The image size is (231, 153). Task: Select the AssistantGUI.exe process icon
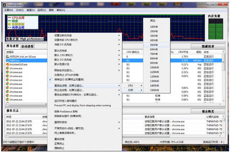pyautogui.click(x=7, y=64)
